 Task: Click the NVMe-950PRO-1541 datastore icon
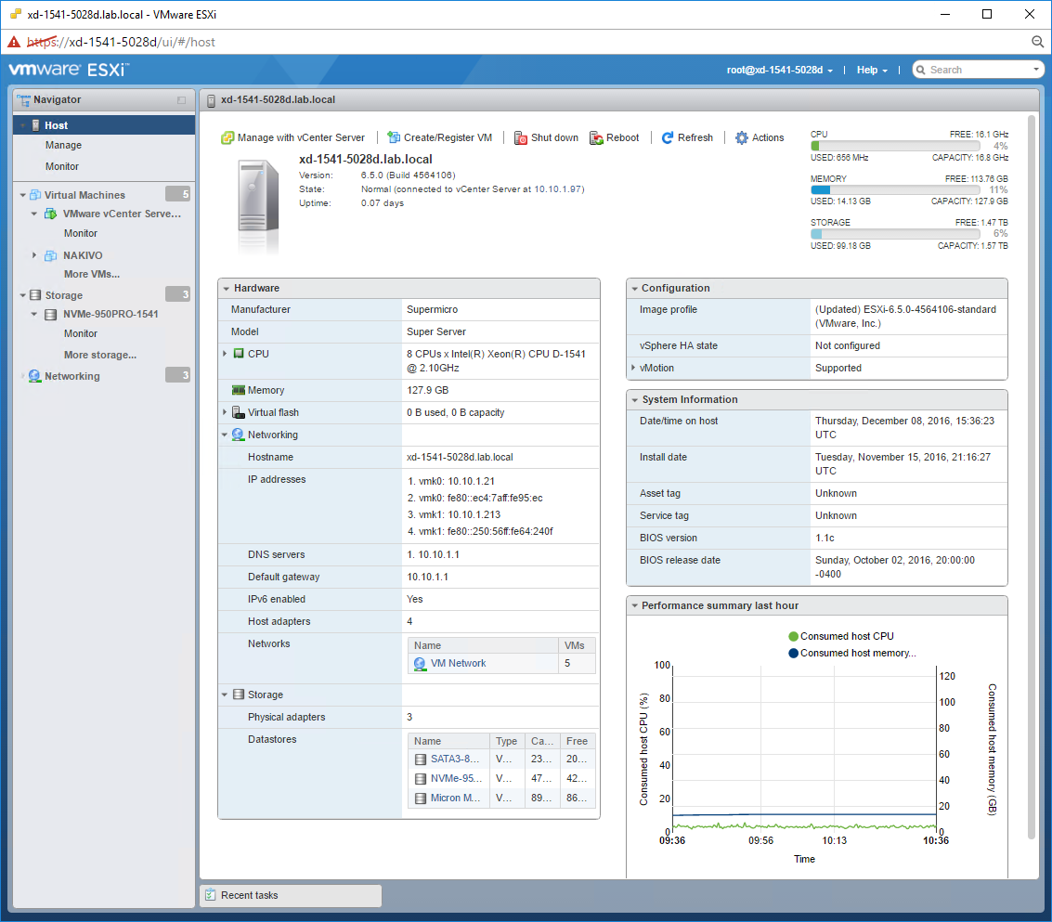coord(50,314)
